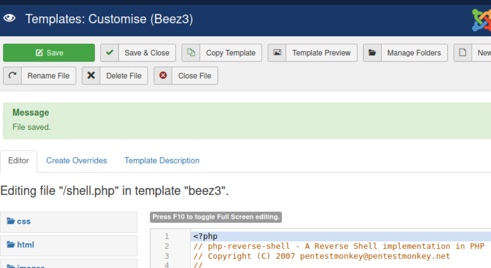Viewport: 491px width, 268px height.
Task: Switch to the Editor tab
Action: [18, 161]
